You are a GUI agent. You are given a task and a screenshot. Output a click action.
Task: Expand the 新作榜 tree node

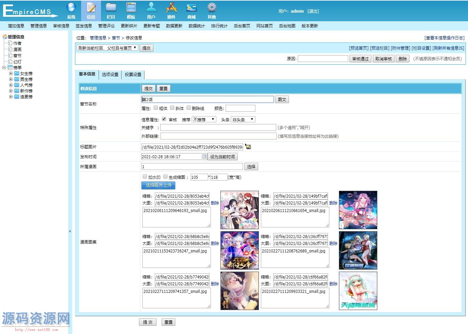point(11,91)
